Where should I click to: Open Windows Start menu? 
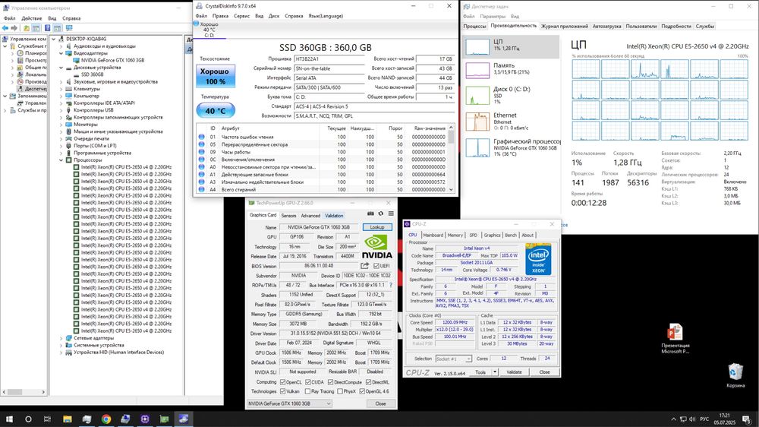coord(8,419)
